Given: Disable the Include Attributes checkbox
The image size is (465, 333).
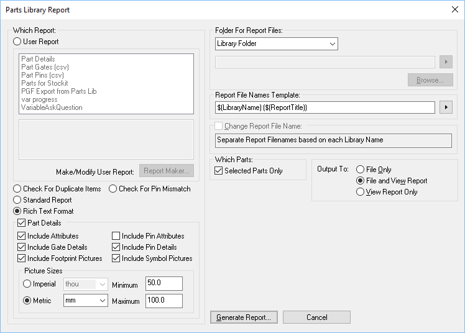Looking at the screenshot, I should [22, 236].
